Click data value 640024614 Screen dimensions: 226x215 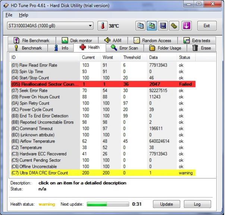pos(159,141)
